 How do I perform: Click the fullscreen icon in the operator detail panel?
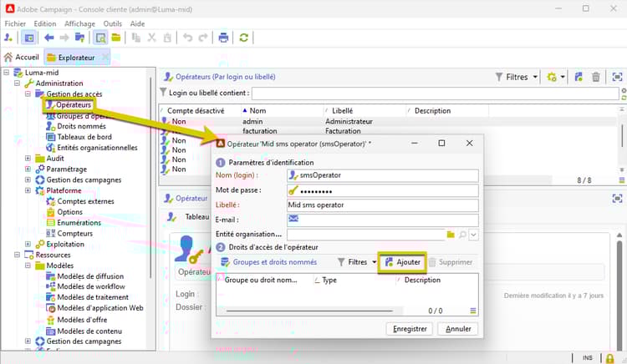coord(617,199)
